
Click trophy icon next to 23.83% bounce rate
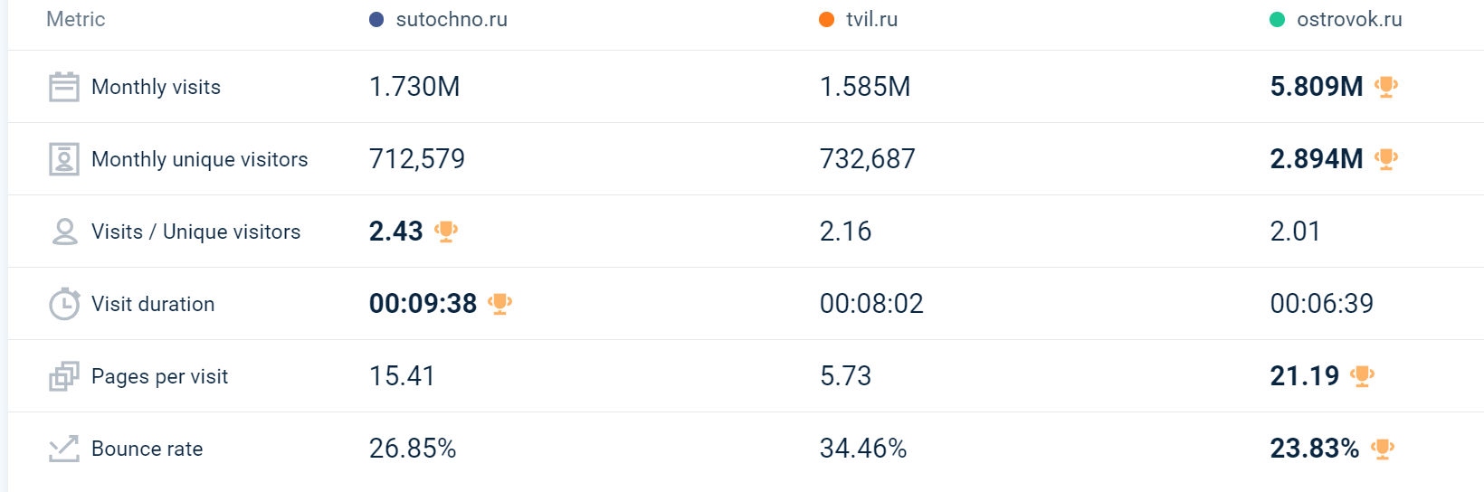1382,449
